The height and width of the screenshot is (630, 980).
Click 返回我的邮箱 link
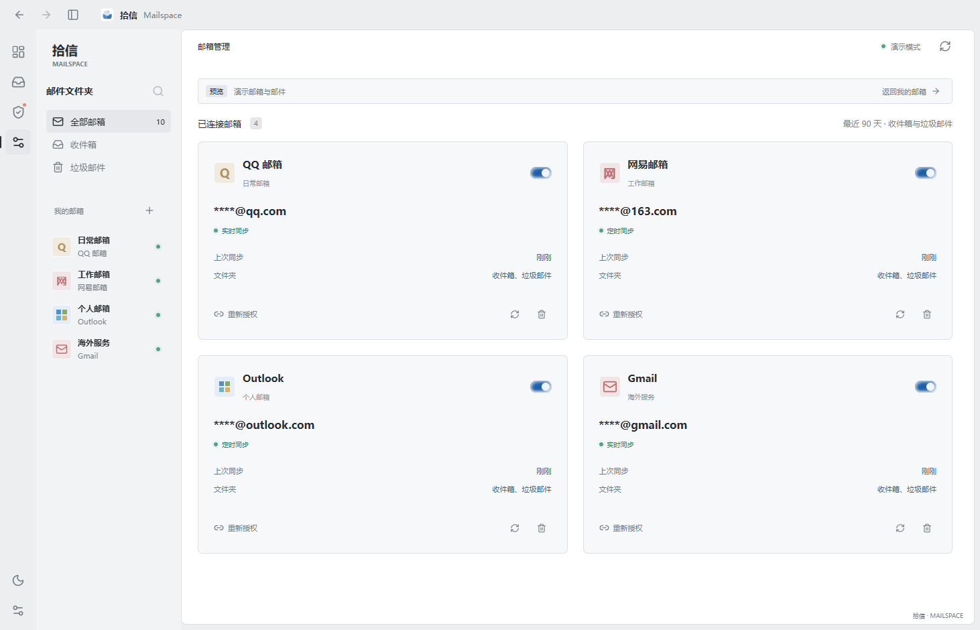pyautogui.click(x=910, y=92)
